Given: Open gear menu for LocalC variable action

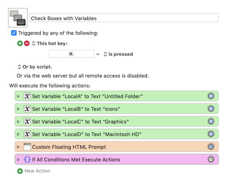Looking at the screenshot, I should pyautogui.click(x=211, y=121).
